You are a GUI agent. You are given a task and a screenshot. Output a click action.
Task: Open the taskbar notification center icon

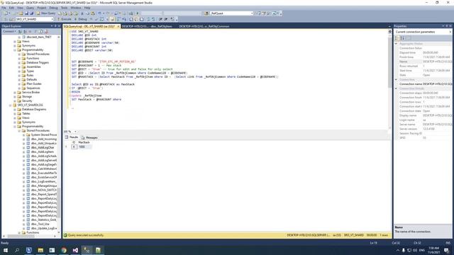(x=447, y=250)
